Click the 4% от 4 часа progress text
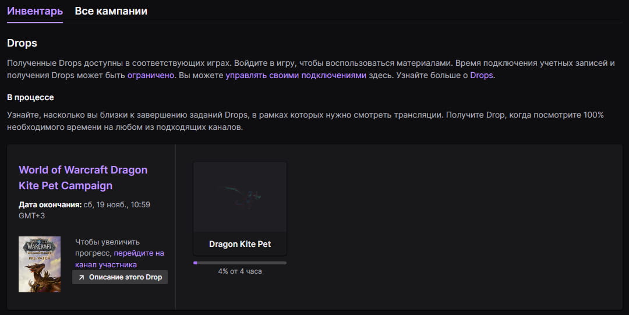The image size is (629, 315). pyautogui.click(x=239, y=271)
